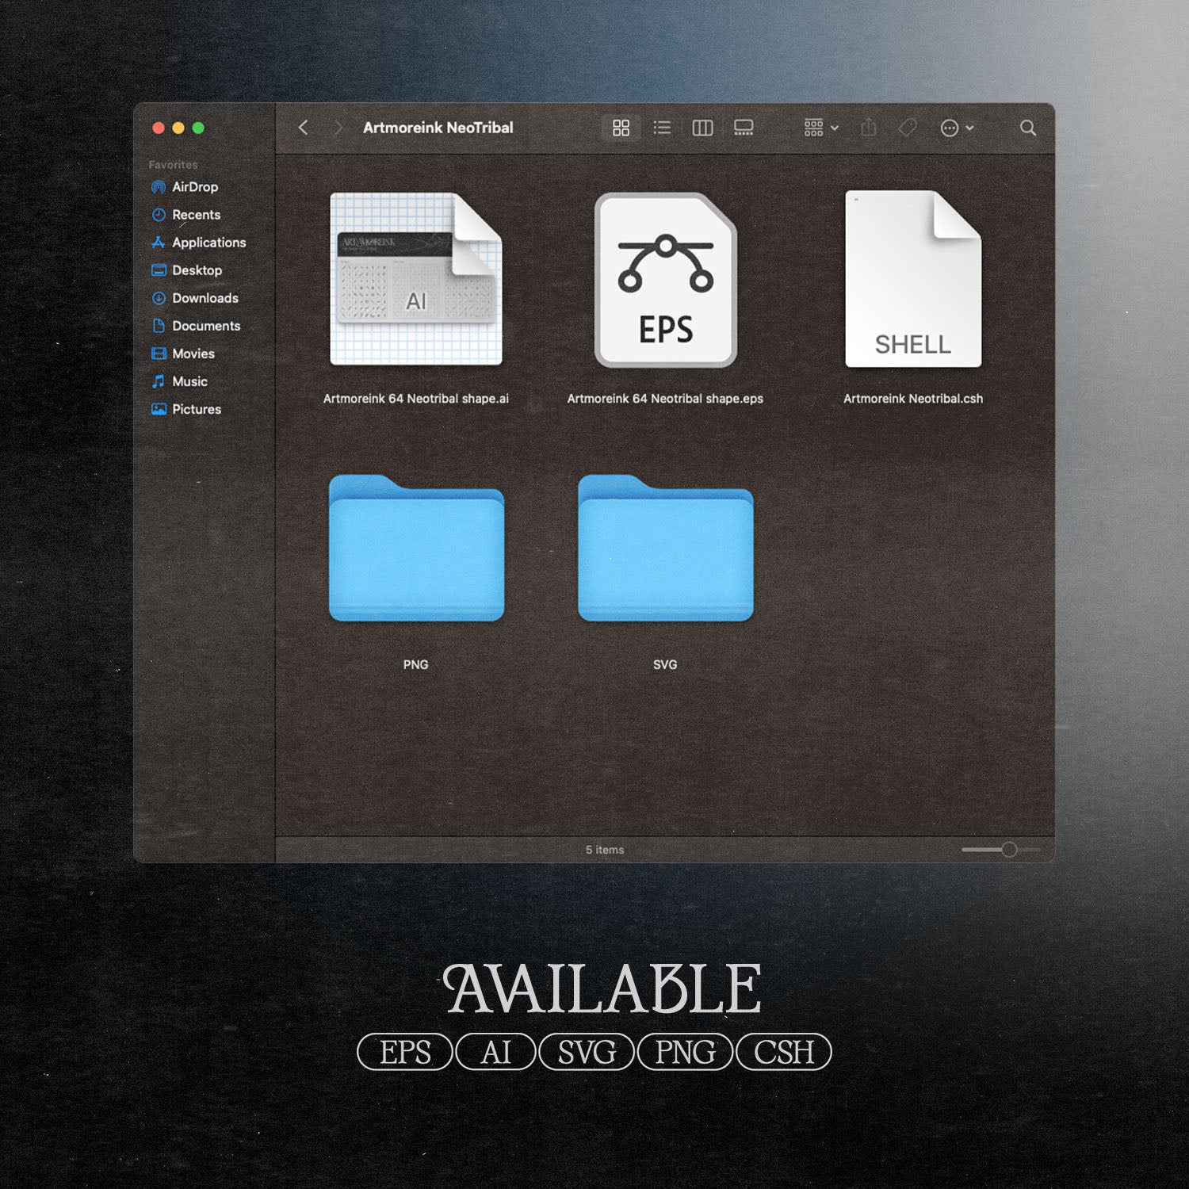Select the PNG folder
The width and height of the screenshot is (1189, 1189).
pos(416,549)
